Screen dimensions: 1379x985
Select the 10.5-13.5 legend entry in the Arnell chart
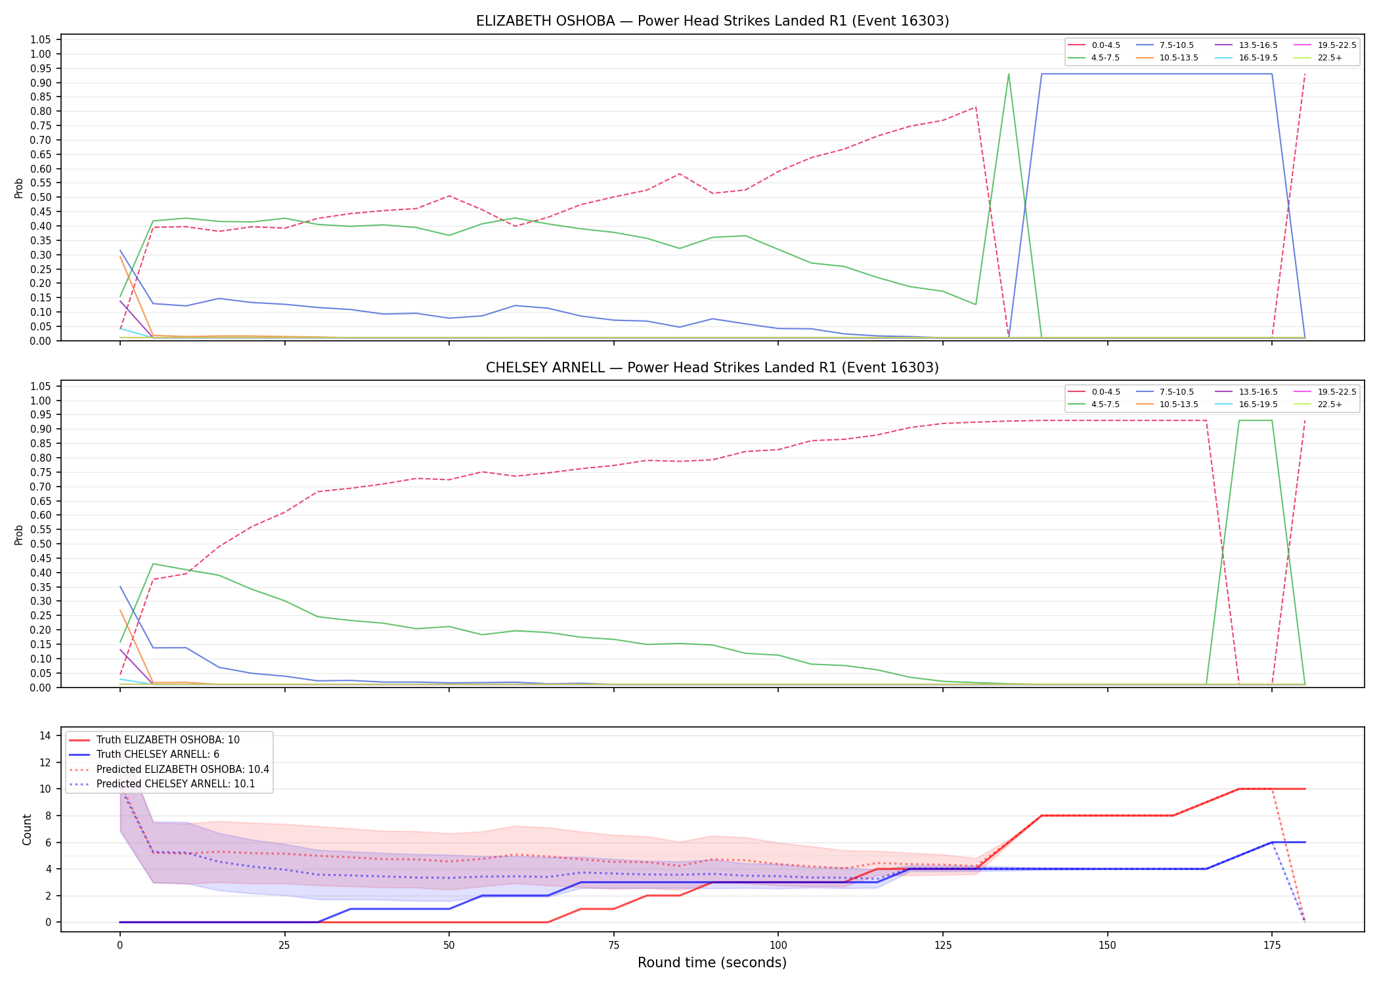click(x=1167, y=405)
